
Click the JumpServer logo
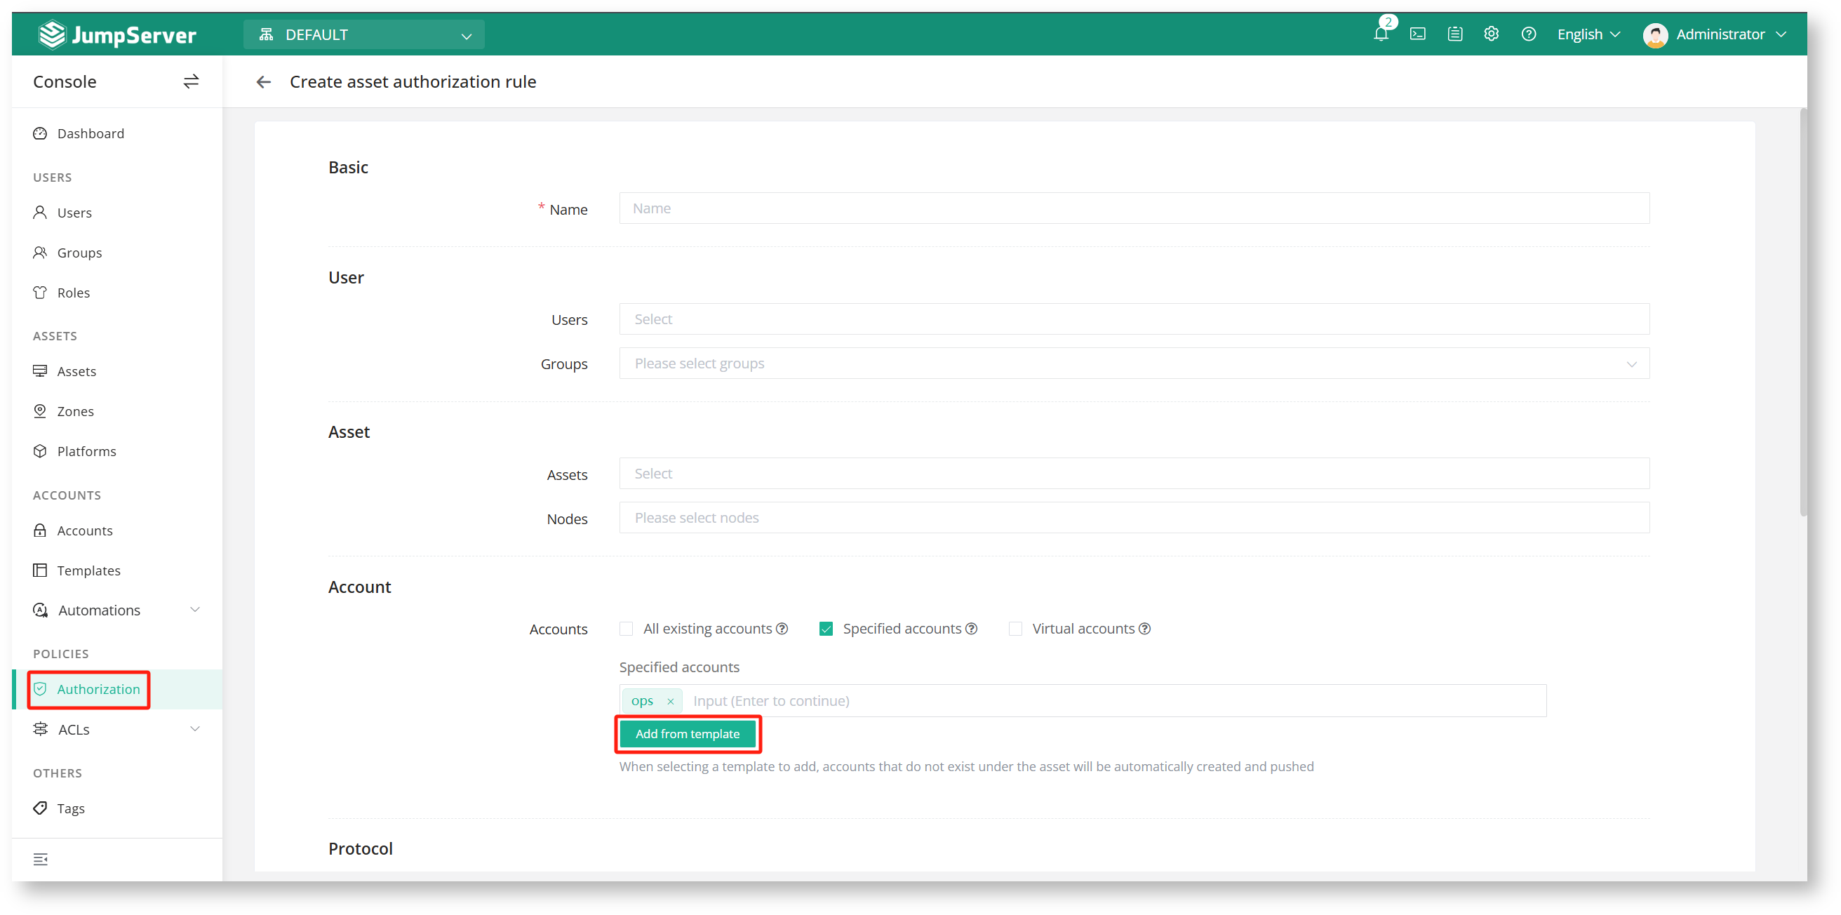(x=117, y=34)
